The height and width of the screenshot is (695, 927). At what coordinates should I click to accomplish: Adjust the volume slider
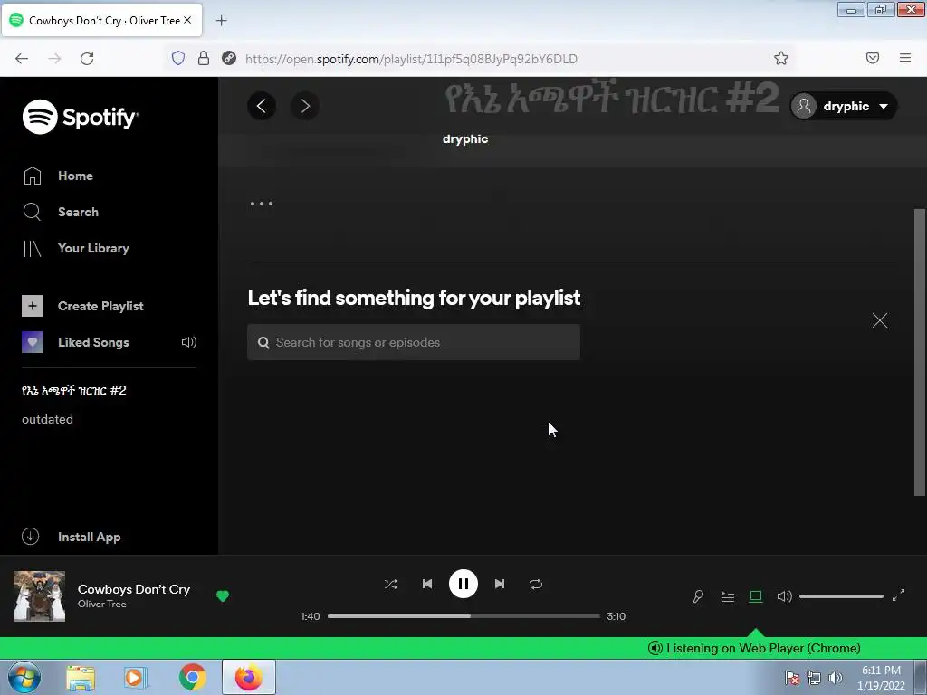click(x=841, y=596)
